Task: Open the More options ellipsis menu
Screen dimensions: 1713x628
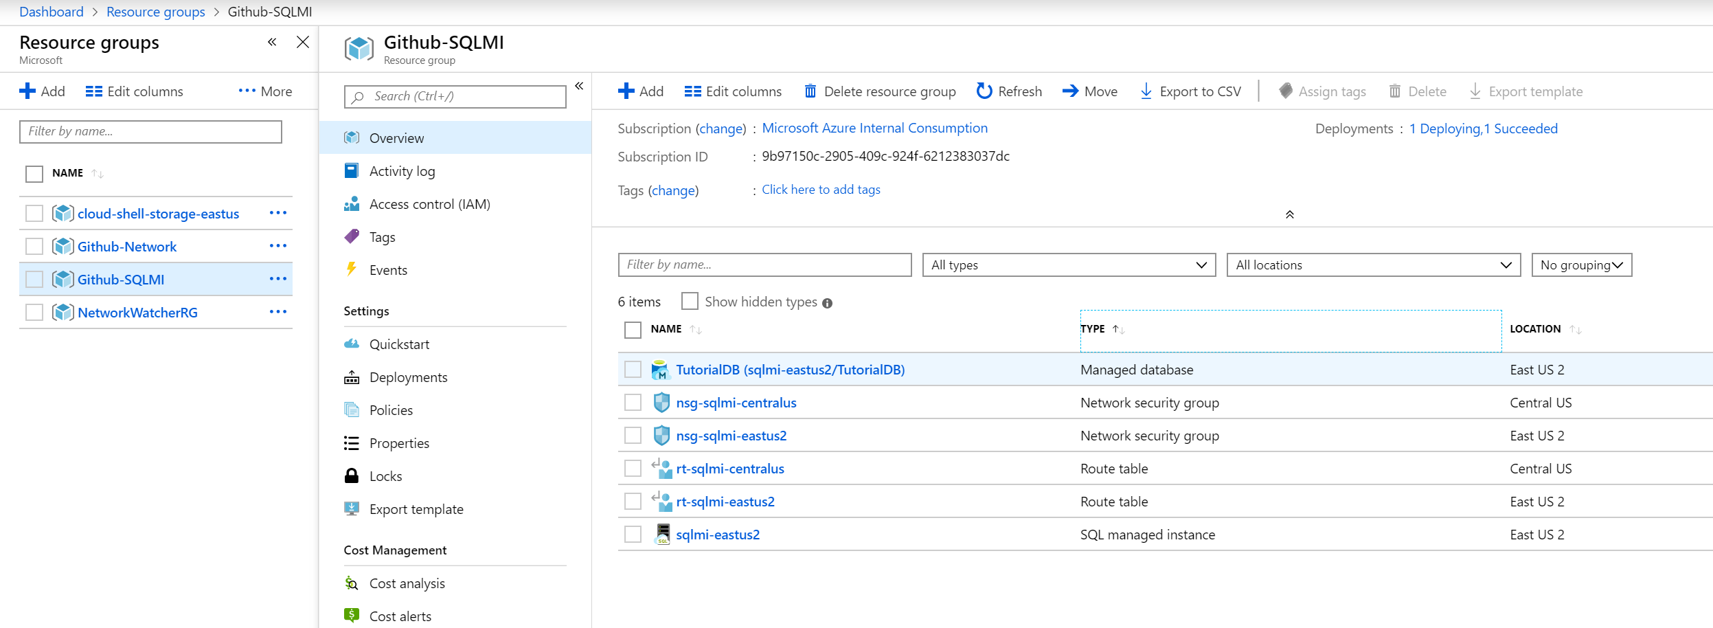Action: tap(265, 91)
